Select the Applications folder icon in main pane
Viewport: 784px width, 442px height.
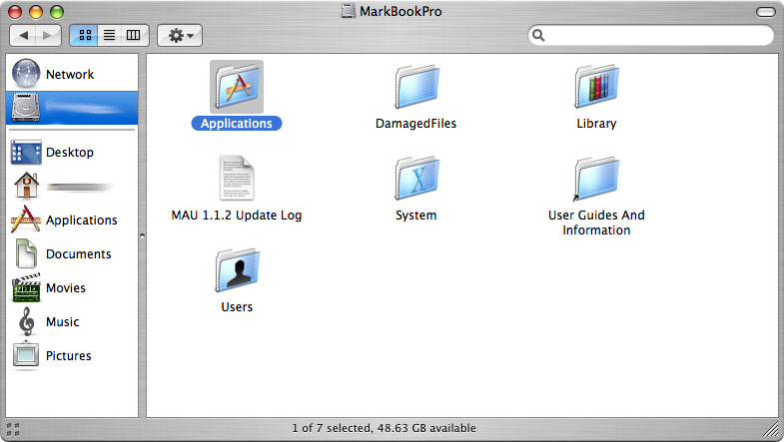pyautogui.click(x=237, y=87)
